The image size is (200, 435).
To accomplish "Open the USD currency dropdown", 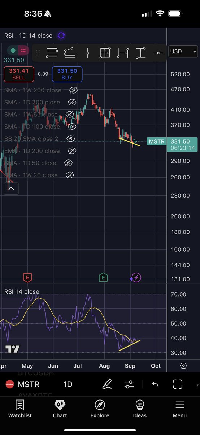I will click(183, 51).
